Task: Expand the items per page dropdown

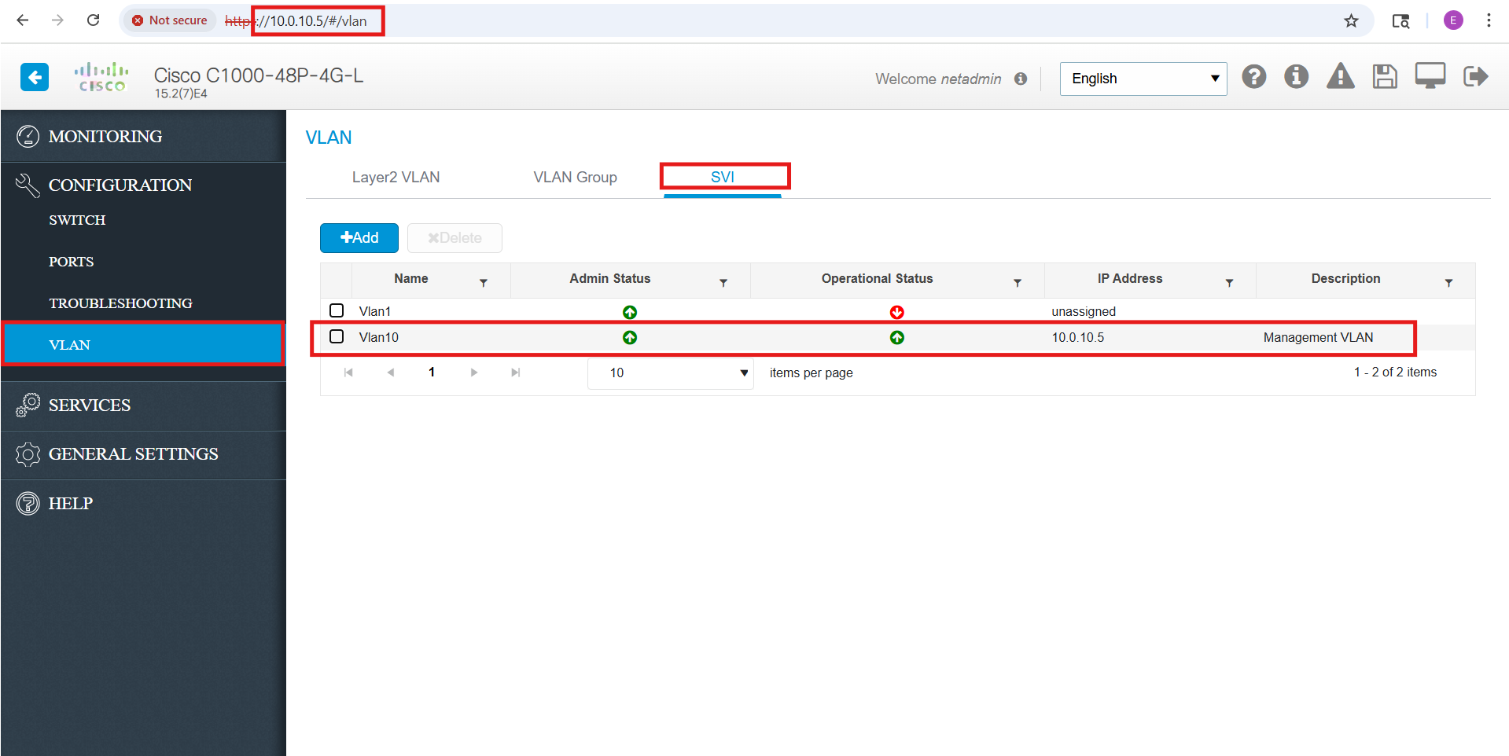Action: point(670,373)
